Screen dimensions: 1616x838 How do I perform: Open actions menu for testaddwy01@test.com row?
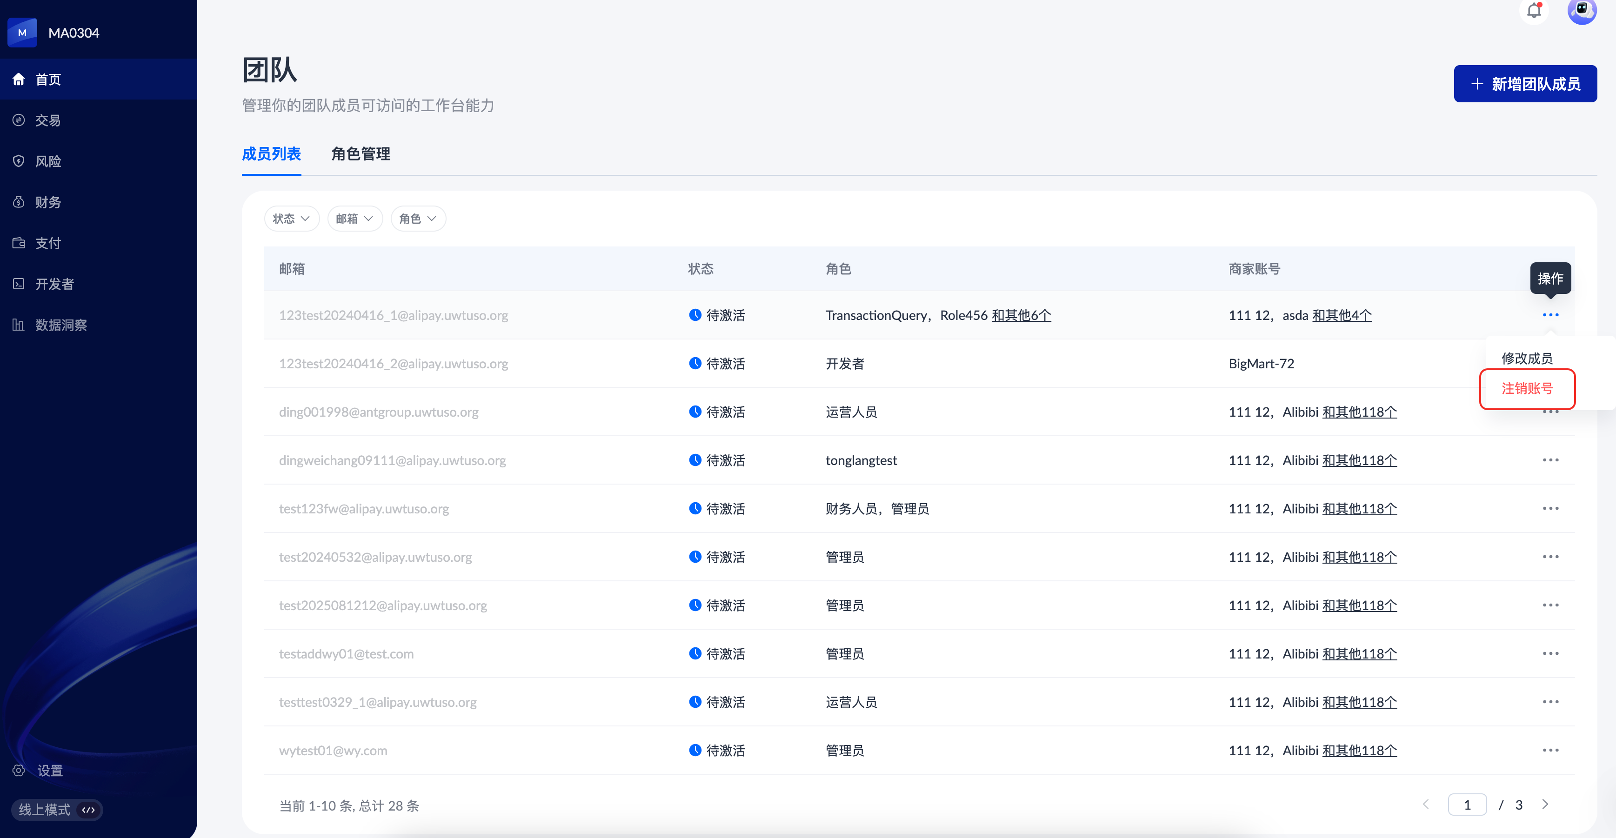pos(1550,653)
